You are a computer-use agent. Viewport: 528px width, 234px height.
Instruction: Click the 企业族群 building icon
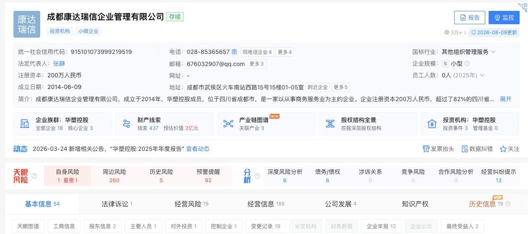click(25, 123)
